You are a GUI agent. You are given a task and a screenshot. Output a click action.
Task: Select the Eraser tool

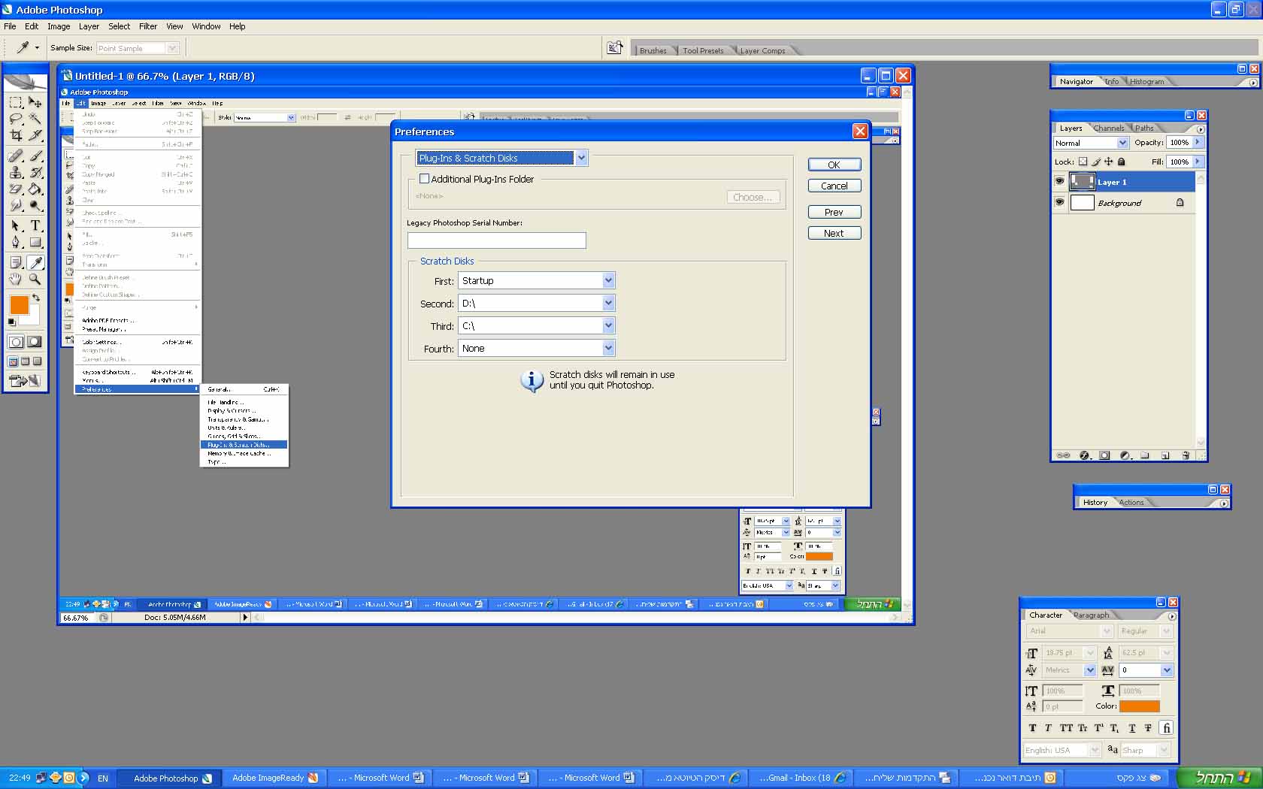(x=16, y=189)
